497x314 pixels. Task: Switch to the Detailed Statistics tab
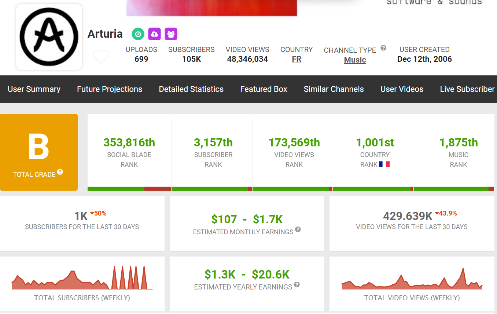click(191, 89)
